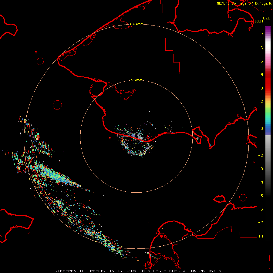Click the red segment of the color bar
The width and height of the screenshot is (273, 273).
[268, 82]
